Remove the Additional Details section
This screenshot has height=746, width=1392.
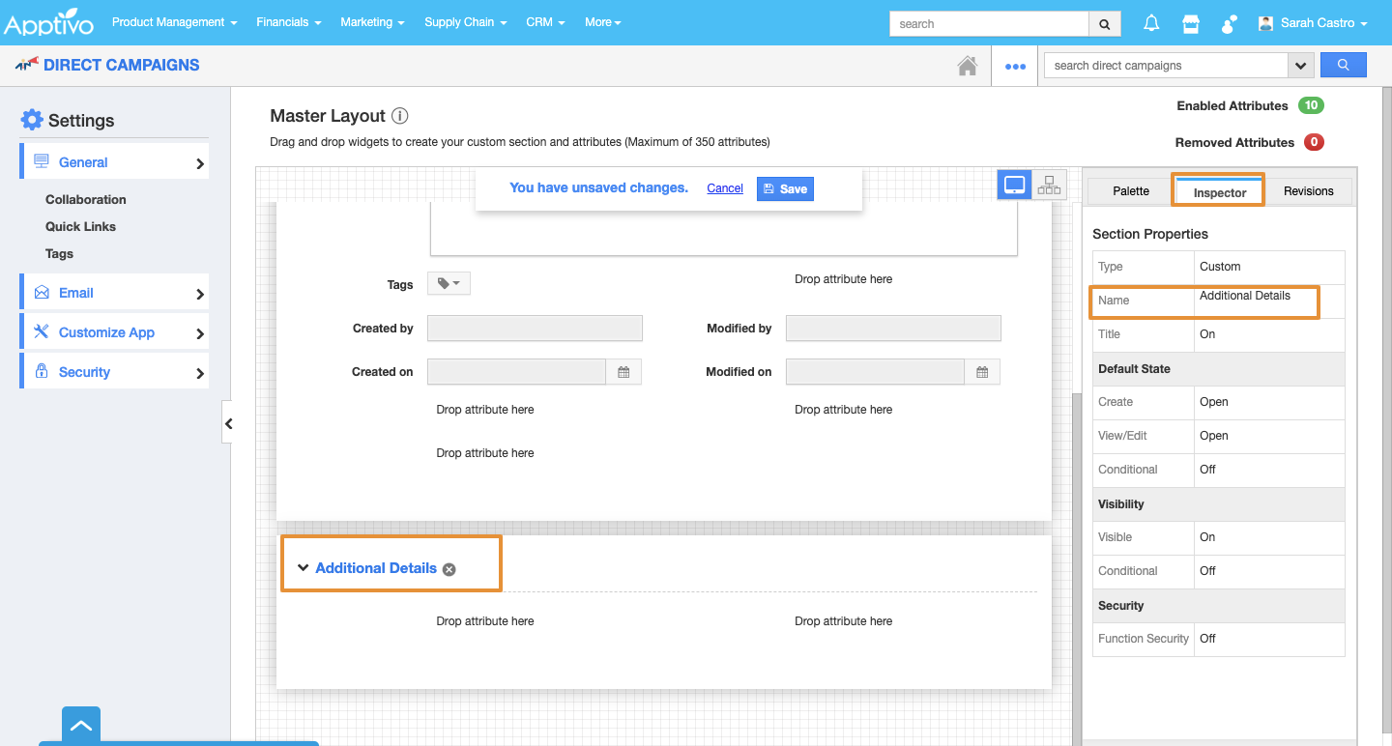pos(449,569)
